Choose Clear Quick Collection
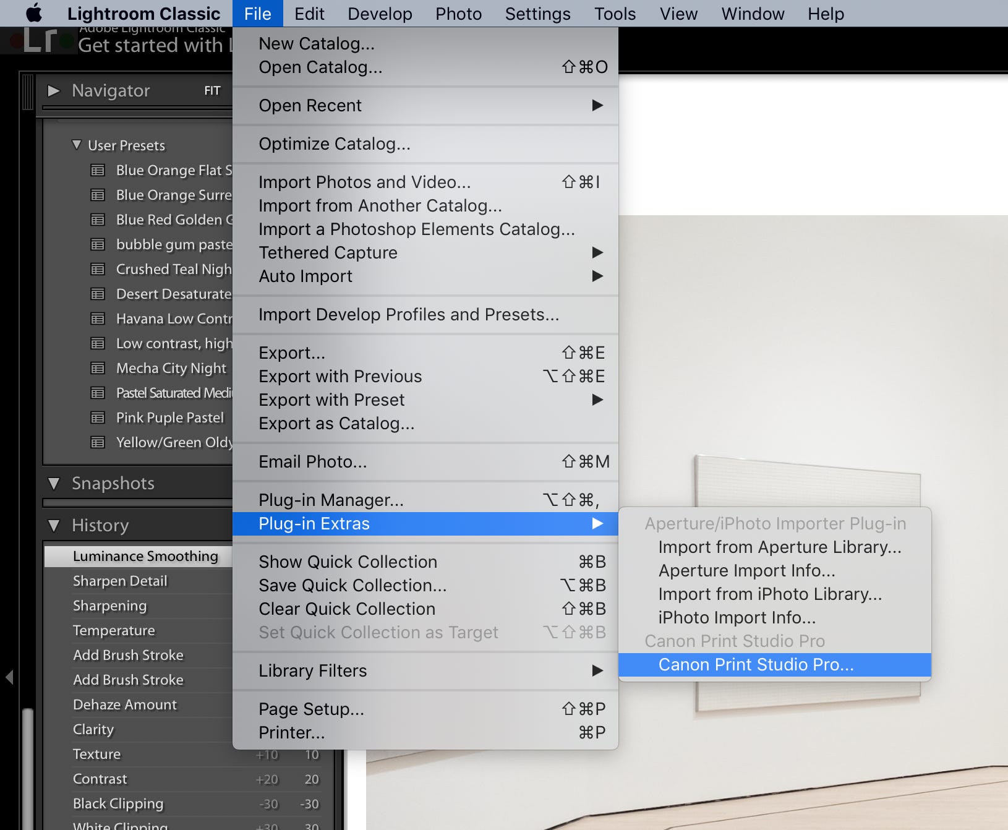 [425, 609]
